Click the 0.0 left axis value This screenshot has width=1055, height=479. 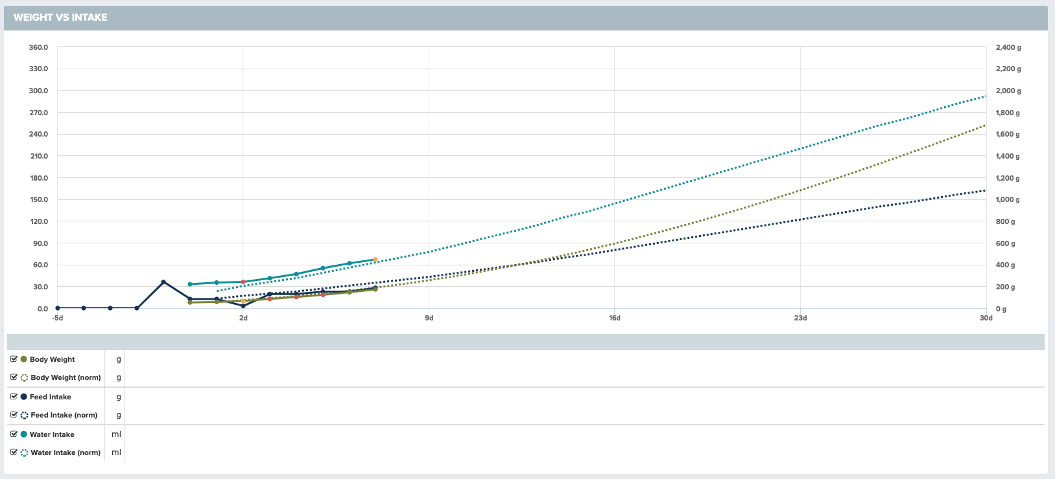(42, 309)
